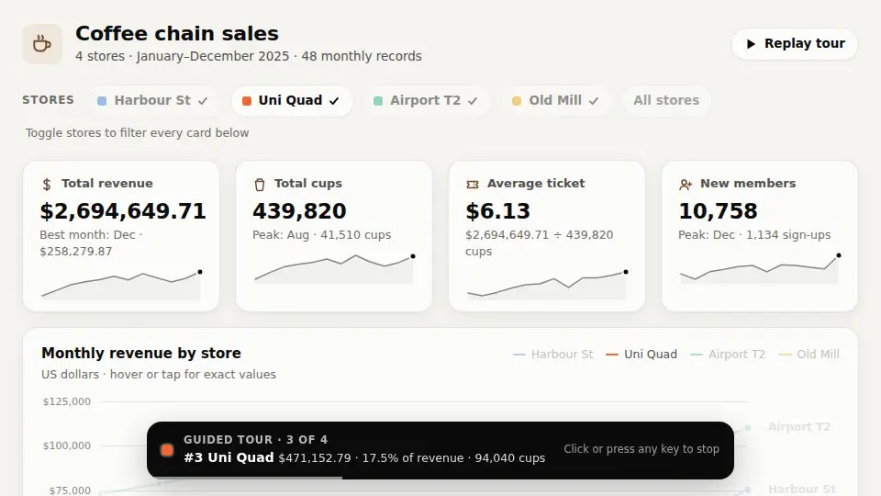
Task: Toggle the Harbour St store filter
Action: click(153, 101)
